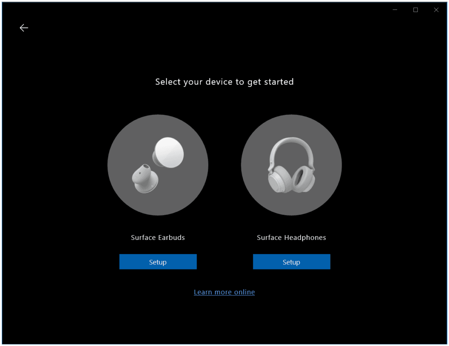Click the Surface Earbuds circular thumbnail
Viewport: 449px width, 346px height.
click(158, 165)
